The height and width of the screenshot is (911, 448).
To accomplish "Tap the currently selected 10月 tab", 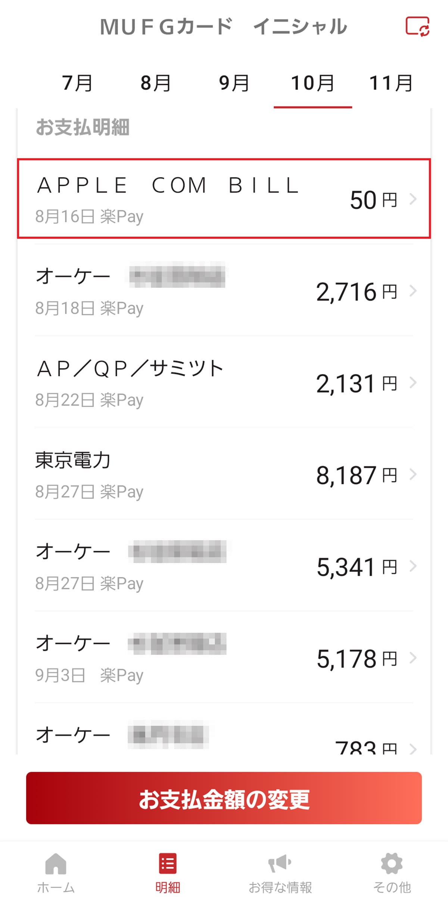I will coord(312,83).
